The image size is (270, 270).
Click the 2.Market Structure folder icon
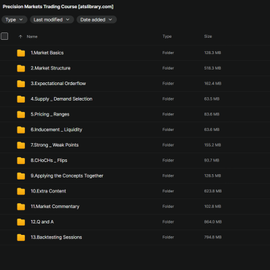click(21, 68)
